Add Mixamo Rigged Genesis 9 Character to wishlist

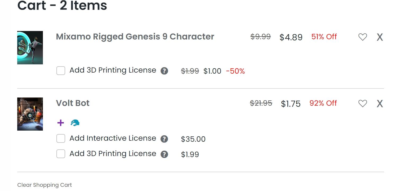[363, 37]
